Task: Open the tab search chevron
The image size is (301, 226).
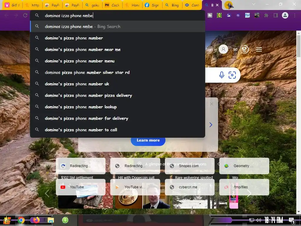Action: tap(254, 4)
